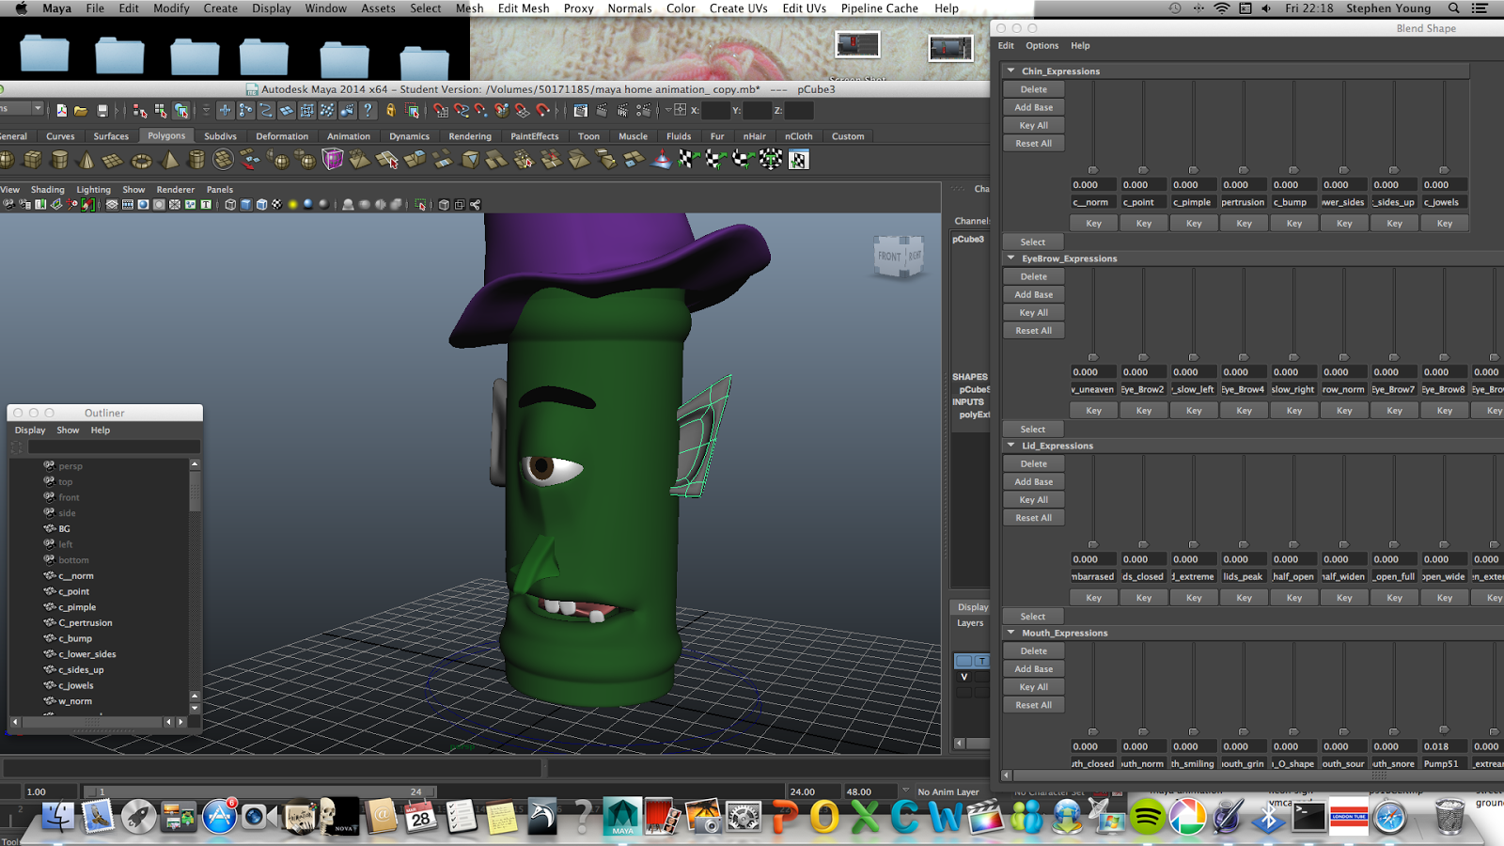Screen dimensions: 1504x846
Task: Collapse the Mouth_Expressions blend shape section
Action: pyautogui.click(x=1011, y=632)
